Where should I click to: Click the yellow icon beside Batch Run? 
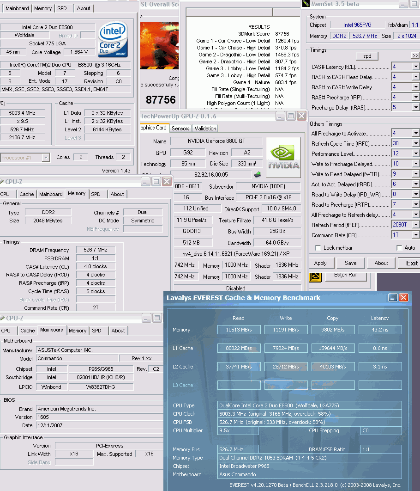point(315,277)
